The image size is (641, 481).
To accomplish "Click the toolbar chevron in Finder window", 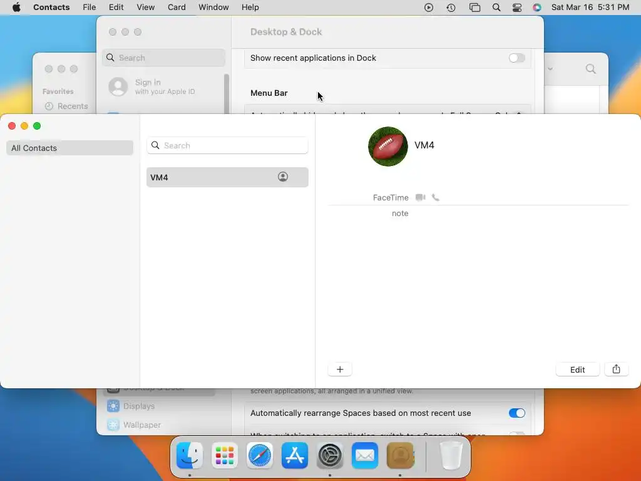I will point(550,69).
